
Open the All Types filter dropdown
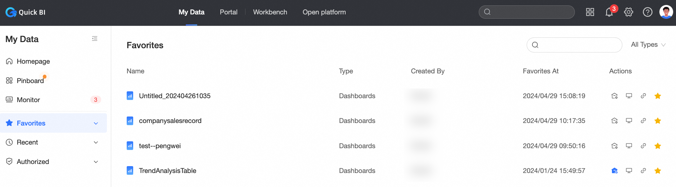point(648,45)
